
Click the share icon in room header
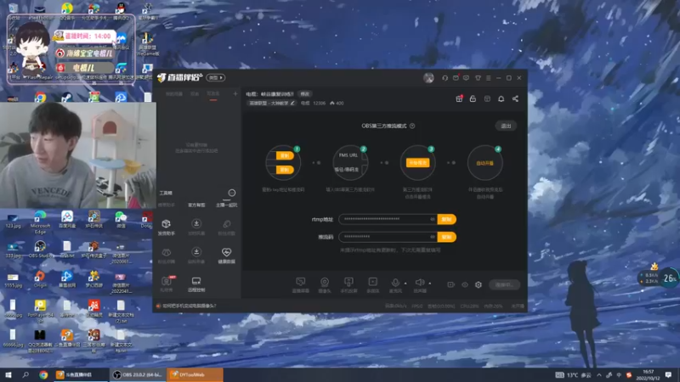pyautogui.click(x=515, y=98)
